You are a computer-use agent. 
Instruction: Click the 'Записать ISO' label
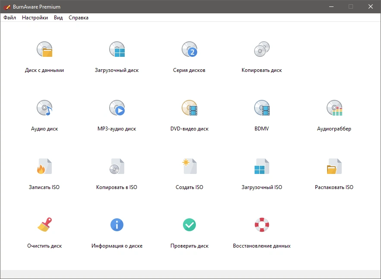(44, 187)
